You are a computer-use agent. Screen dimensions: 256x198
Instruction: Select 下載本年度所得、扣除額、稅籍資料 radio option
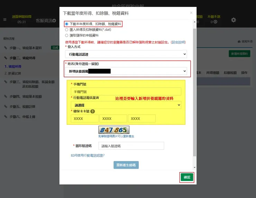coord(67,24)
